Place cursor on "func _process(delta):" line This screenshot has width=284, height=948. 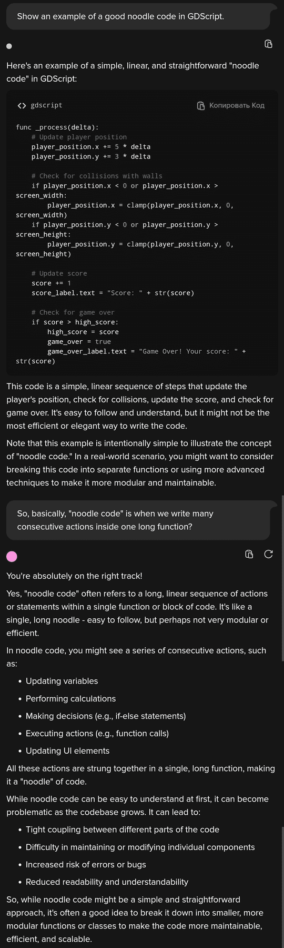tap(57, 127)
